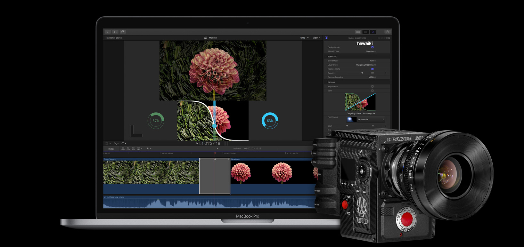Click the easing curve preview thumbnail

click(360, 102)
